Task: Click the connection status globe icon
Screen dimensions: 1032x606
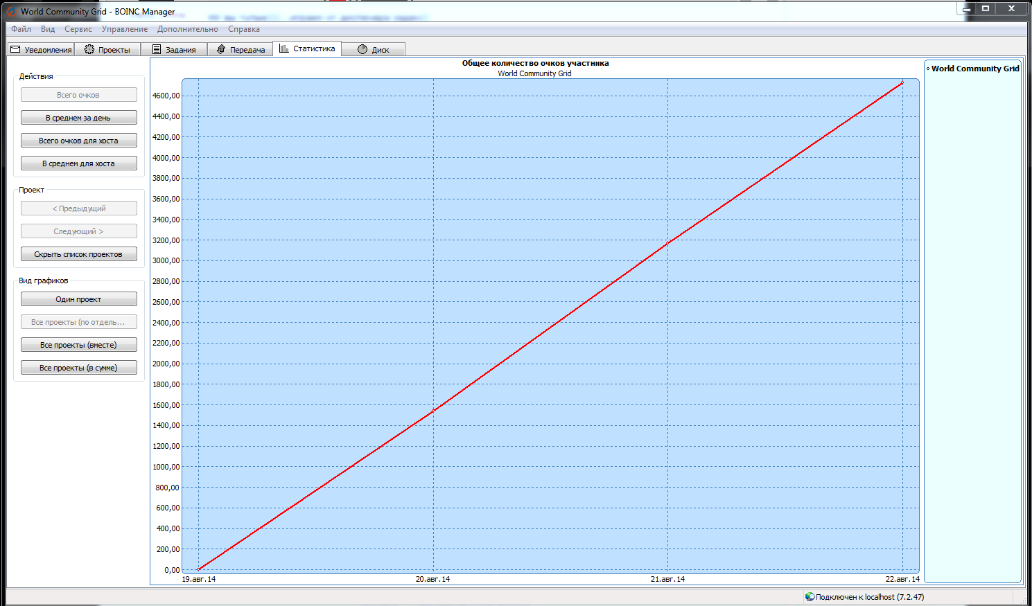Action: pos(810,596)
